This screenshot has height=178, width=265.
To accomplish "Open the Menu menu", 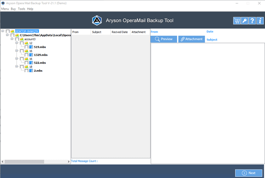I will tap(5, 9).
